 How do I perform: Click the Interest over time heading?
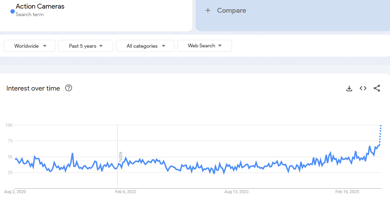click(x=33, y=88)
